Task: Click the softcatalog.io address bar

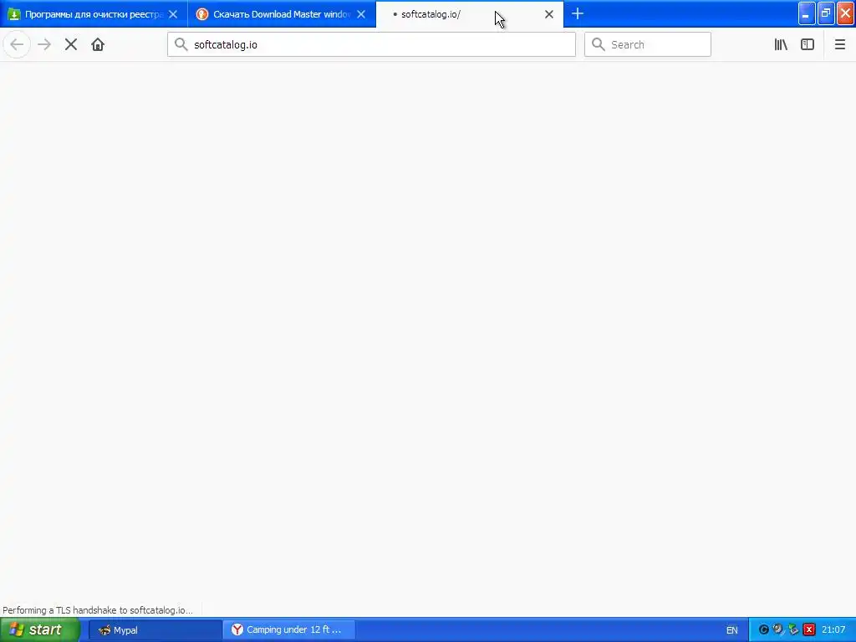Action: [371, 45]
